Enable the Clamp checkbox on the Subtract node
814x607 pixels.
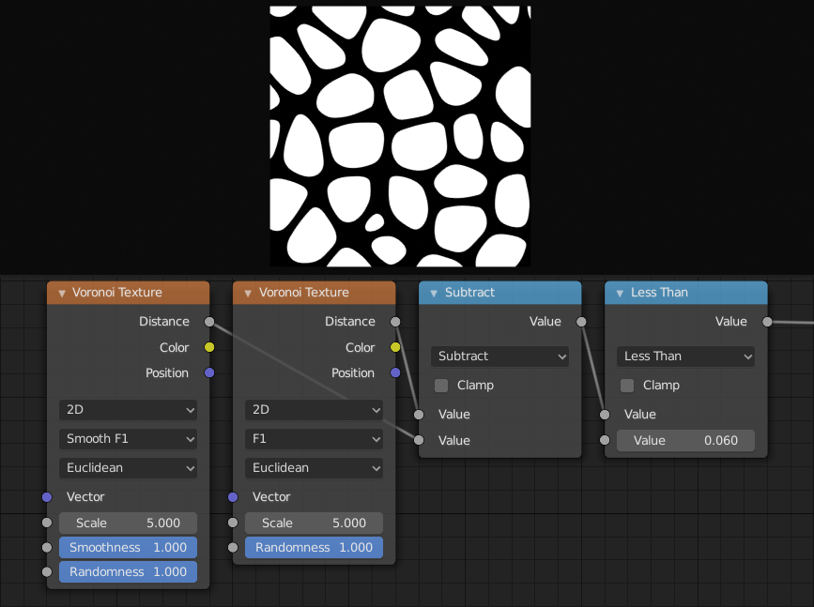(440, 385)
